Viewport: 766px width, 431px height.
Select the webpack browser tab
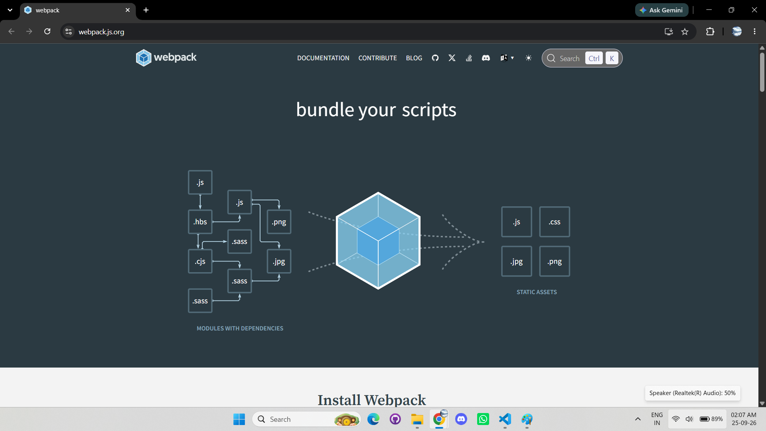[x=78, y=10]
